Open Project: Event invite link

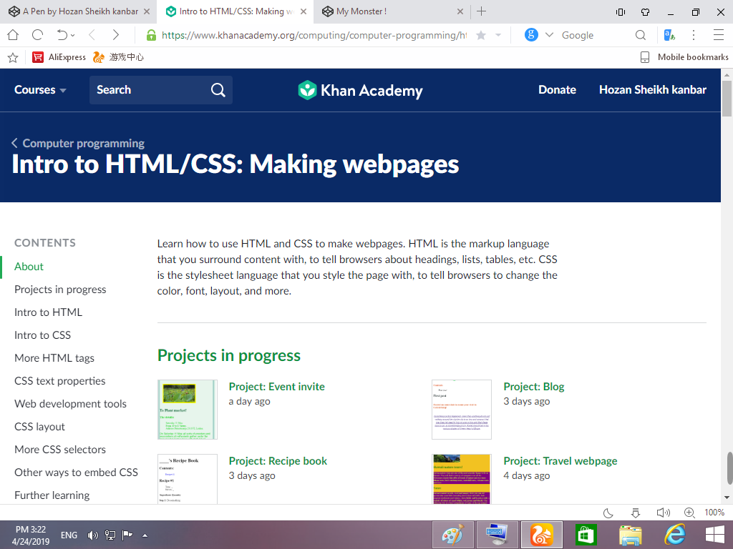click(x=277, y=387)
